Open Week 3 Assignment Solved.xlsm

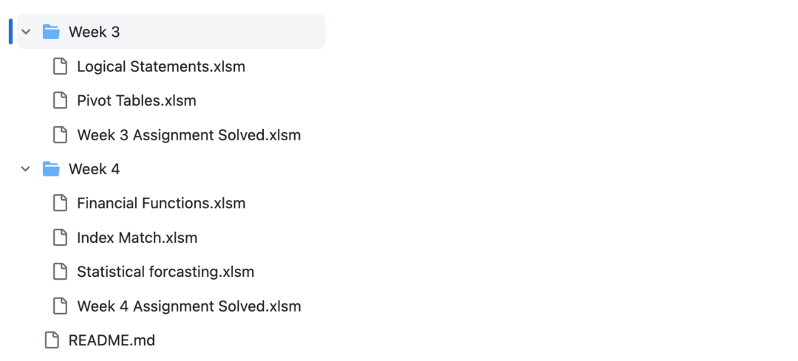(188, 135)
